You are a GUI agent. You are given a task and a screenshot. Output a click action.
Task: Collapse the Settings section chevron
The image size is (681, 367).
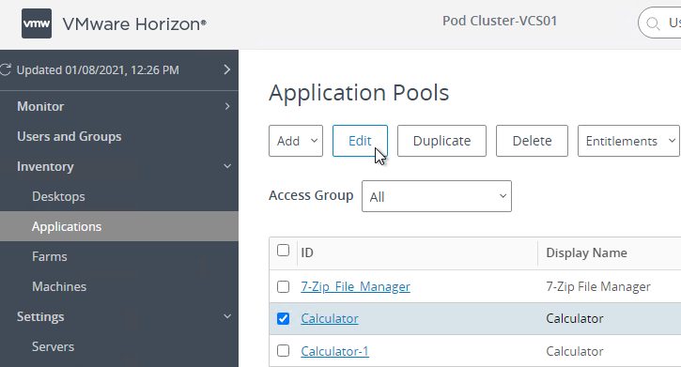(227, 316)
